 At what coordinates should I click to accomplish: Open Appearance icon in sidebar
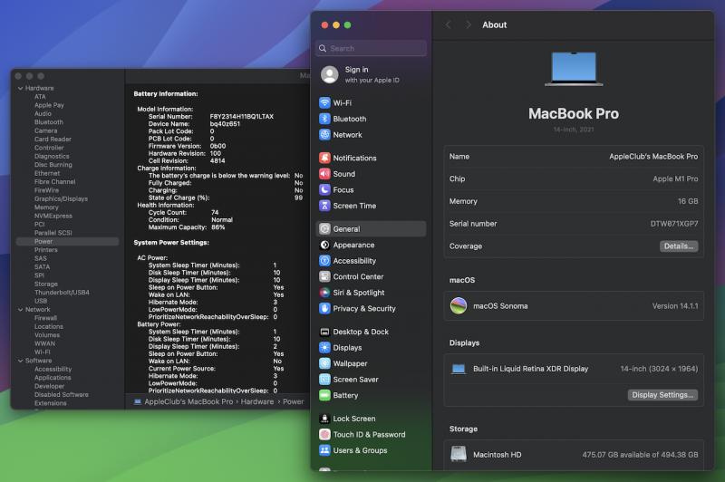click(x=324, y=245)
